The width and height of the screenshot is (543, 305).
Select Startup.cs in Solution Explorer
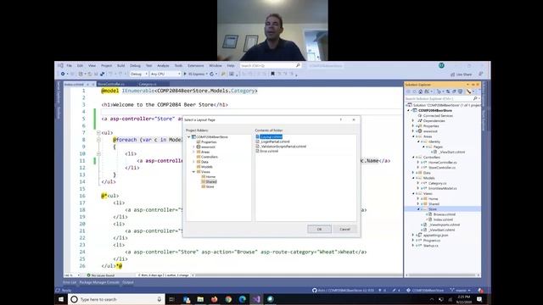(431, 245)
